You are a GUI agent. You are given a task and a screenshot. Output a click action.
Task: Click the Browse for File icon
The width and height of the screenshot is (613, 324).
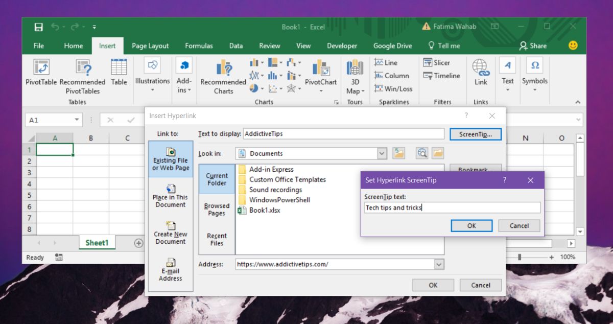[x=438, y=153]
